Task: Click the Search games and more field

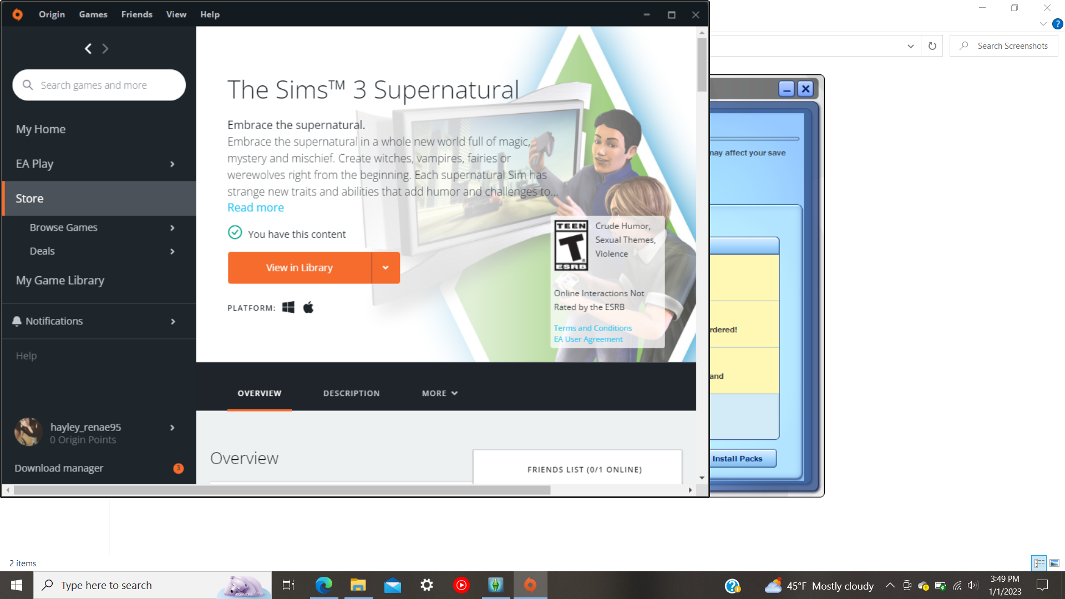Action: point(100,85)
